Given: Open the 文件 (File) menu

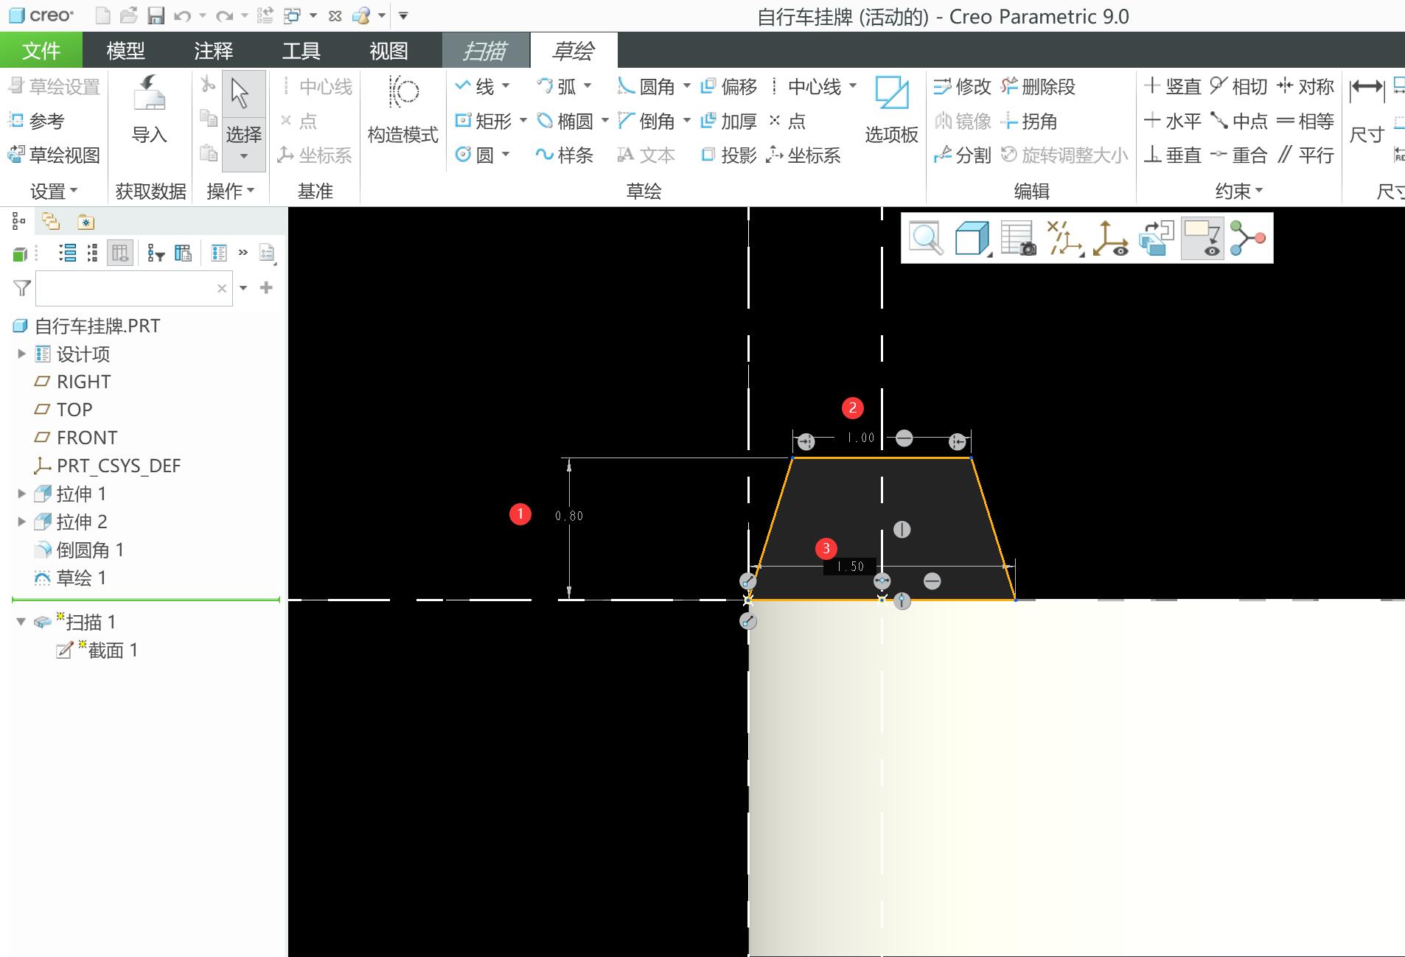Looking at the screenshot, I should (41, 50).
